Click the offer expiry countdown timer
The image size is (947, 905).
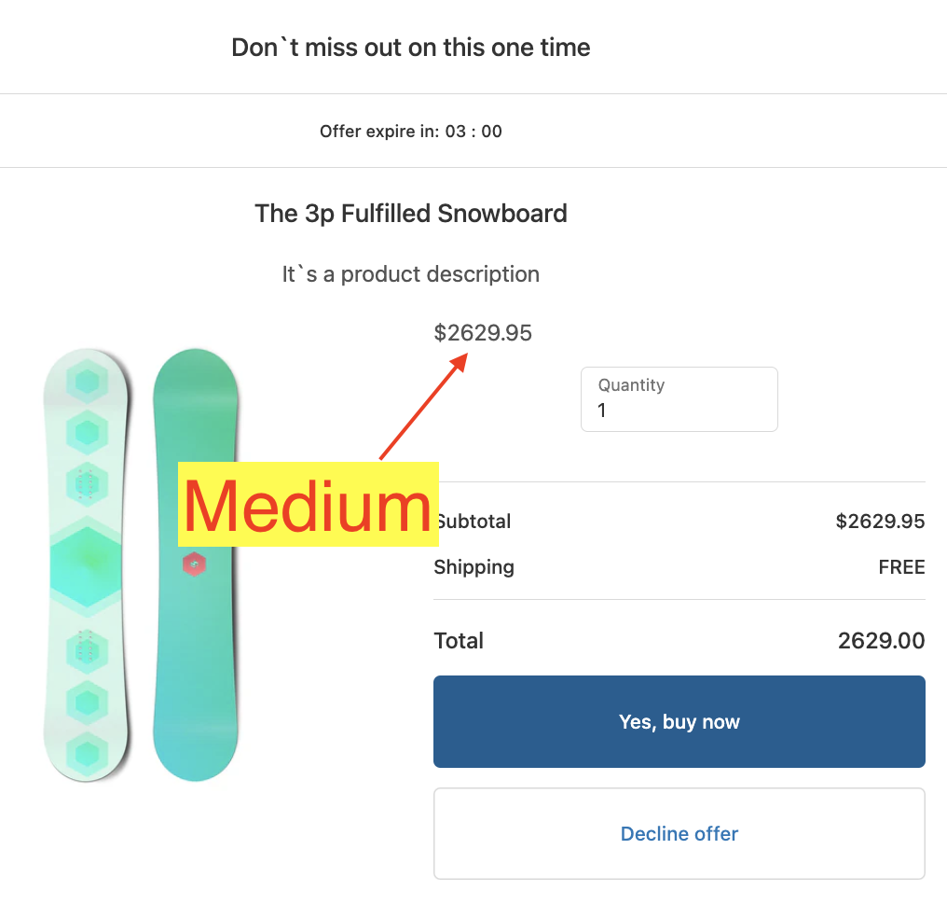tap(473, 132)
